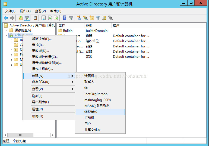Open Properties via the toolbar sheet icon
This screenshot has height=146, width=209.
point(43,18)
